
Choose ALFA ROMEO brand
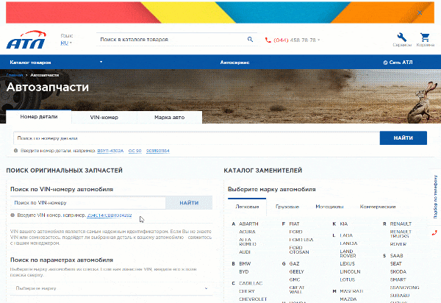coord(248,242)
